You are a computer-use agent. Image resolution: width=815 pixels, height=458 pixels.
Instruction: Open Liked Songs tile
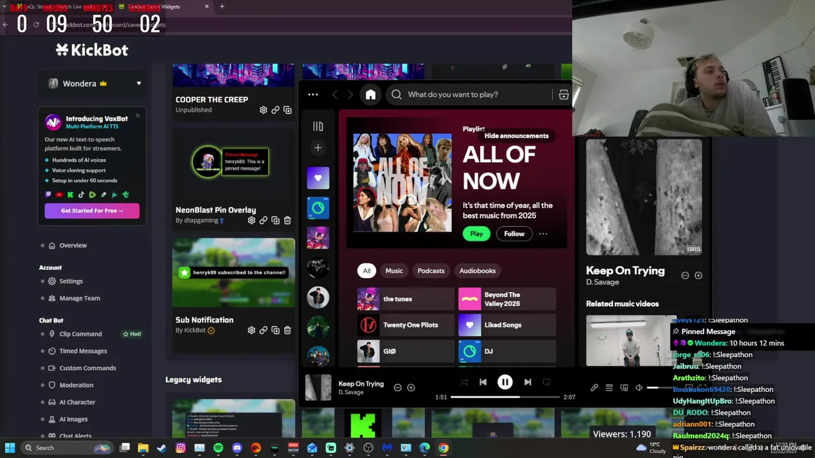pos(507,325)
